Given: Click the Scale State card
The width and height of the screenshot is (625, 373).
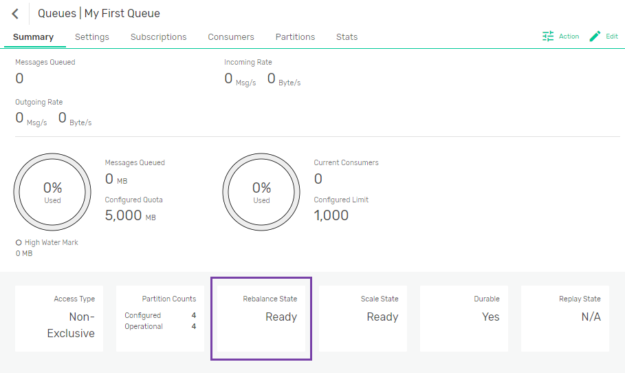Looking at the screenshot, I should click(362, 319).
